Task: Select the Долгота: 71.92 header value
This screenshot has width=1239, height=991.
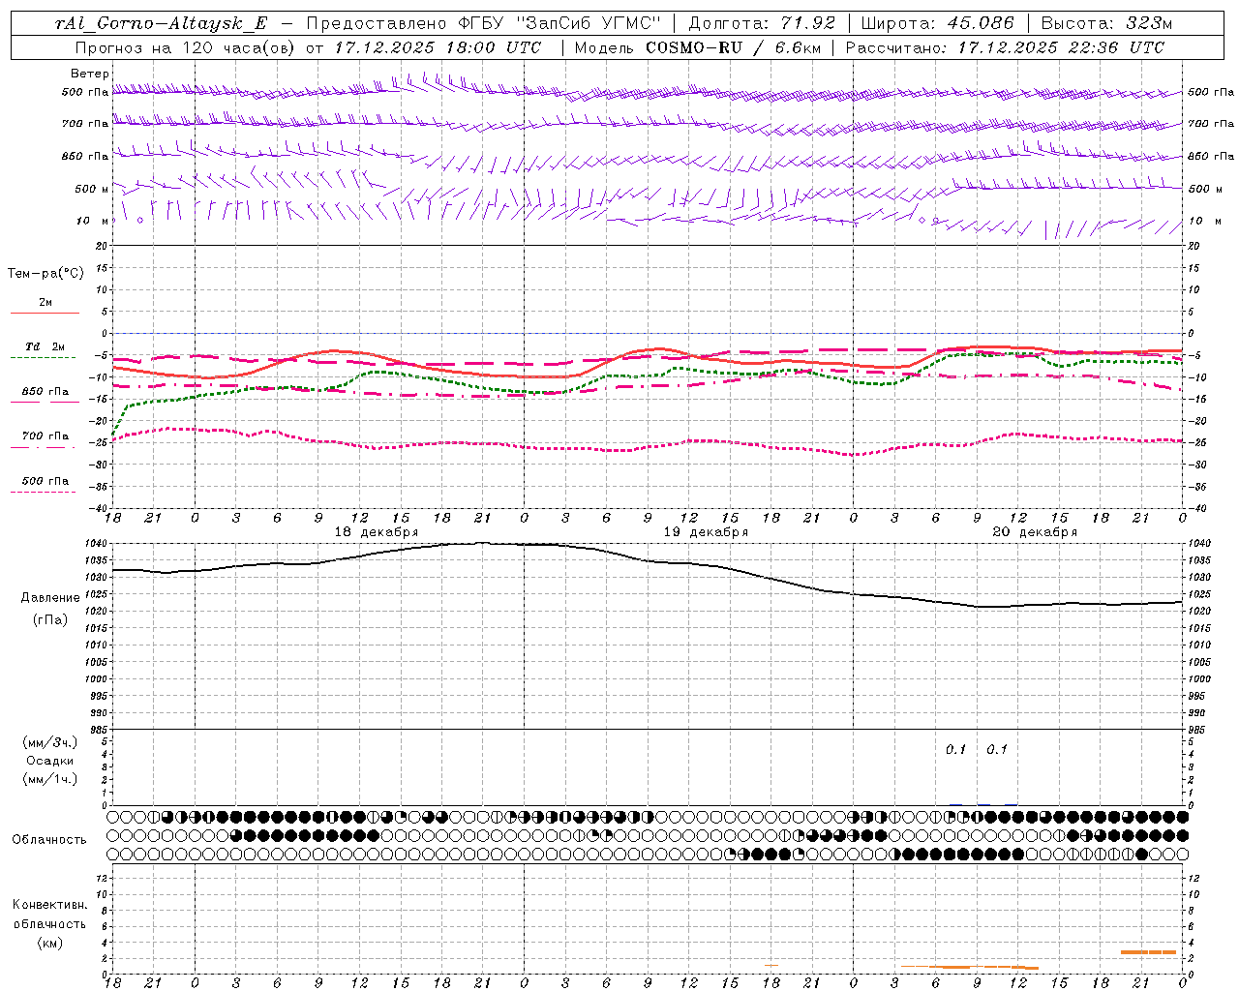Action: [762, 23]
